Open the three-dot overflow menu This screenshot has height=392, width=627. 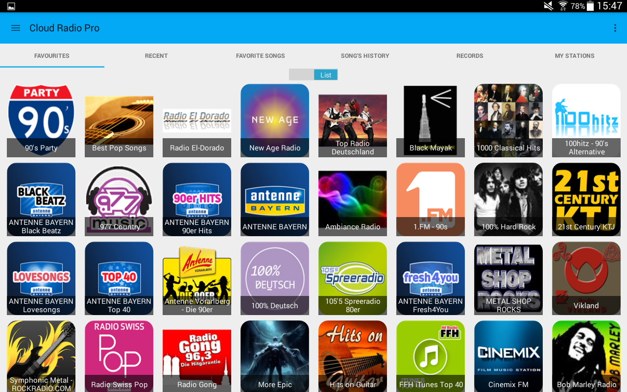pyautogui.click(x=615, y=28)
